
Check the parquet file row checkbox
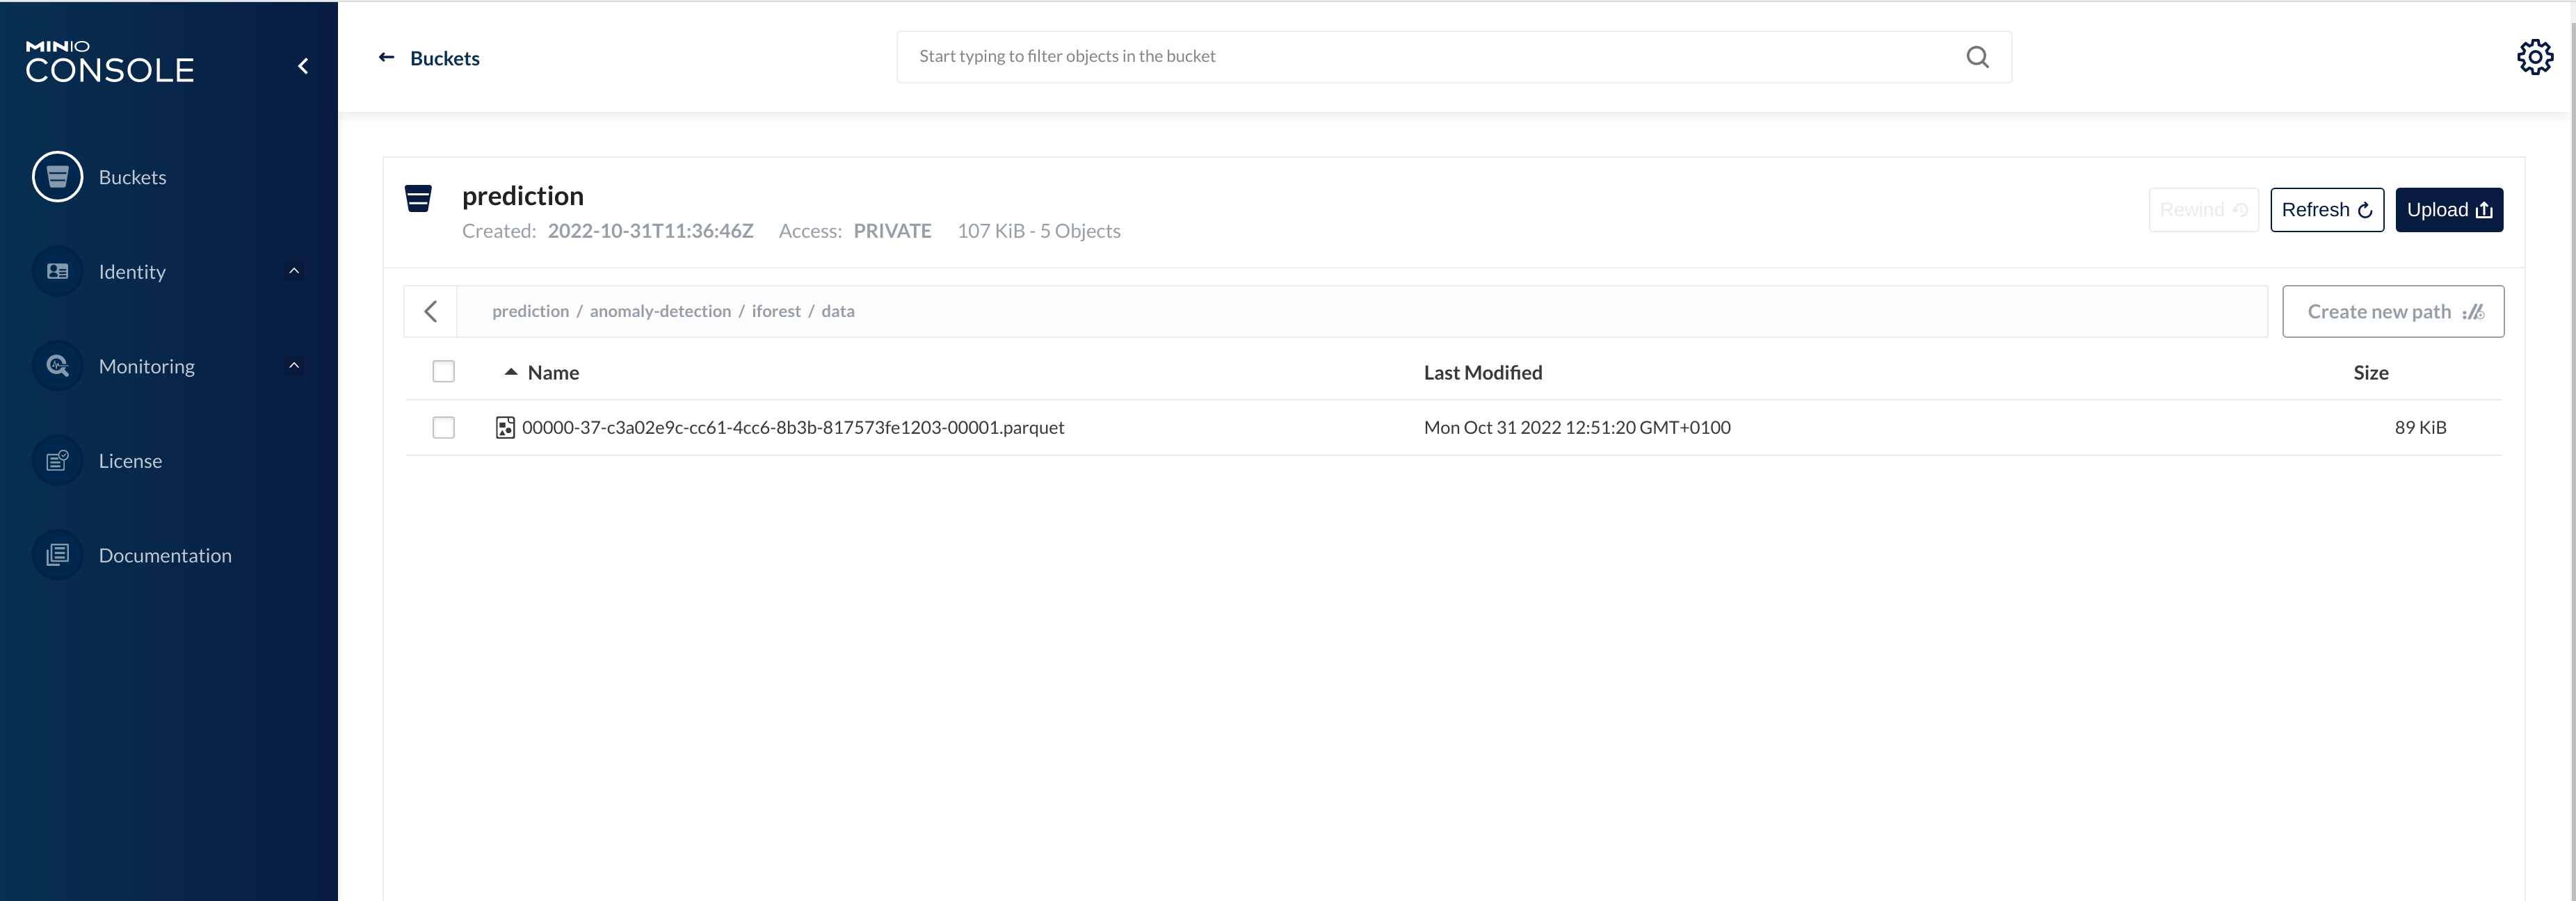click(x=443, y=428)
